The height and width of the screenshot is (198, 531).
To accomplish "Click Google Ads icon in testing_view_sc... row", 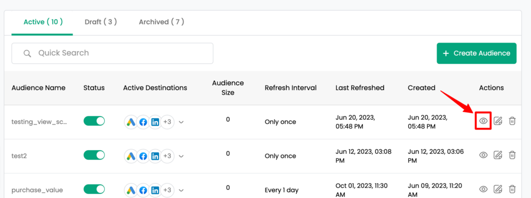I will coord(131,122).
